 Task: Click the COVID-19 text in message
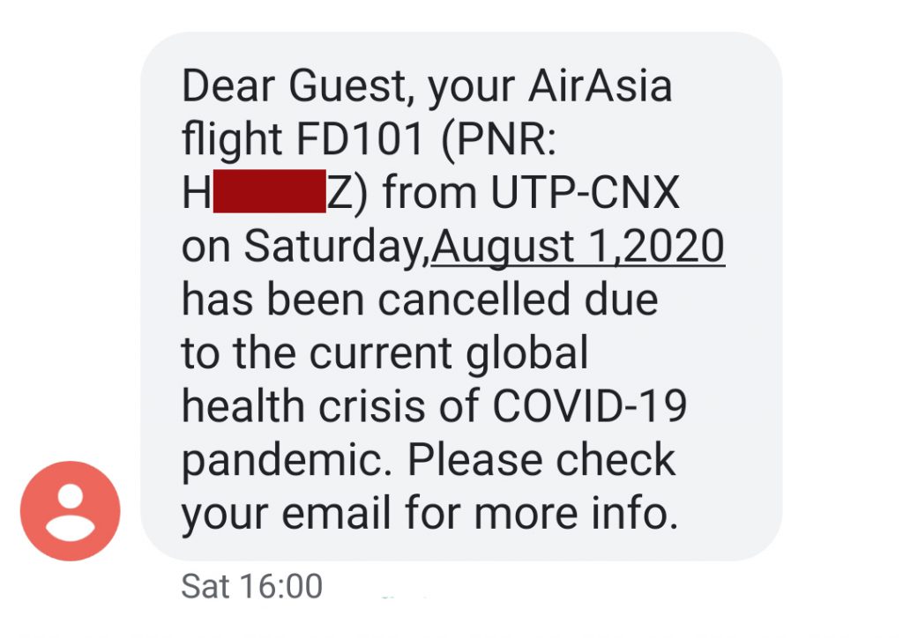pyautogui.click(x=590, y=405)
